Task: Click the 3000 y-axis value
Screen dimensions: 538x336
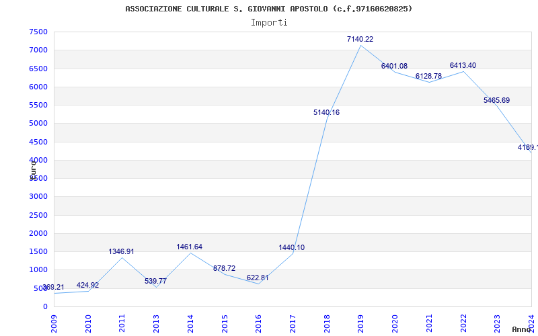Action: pyautogui.click(x=38, y=197)
